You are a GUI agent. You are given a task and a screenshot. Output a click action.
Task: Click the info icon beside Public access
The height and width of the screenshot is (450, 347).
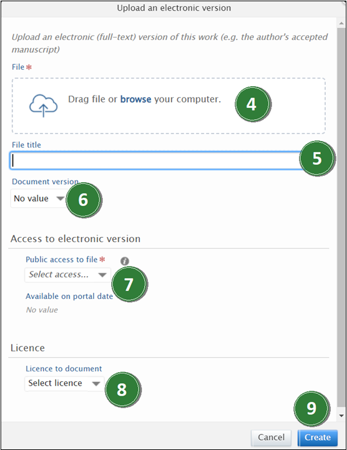(125, 261)
